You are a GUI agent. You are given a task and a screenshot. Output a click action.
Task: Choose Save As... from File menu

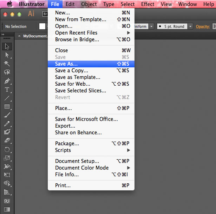[91, 64]
